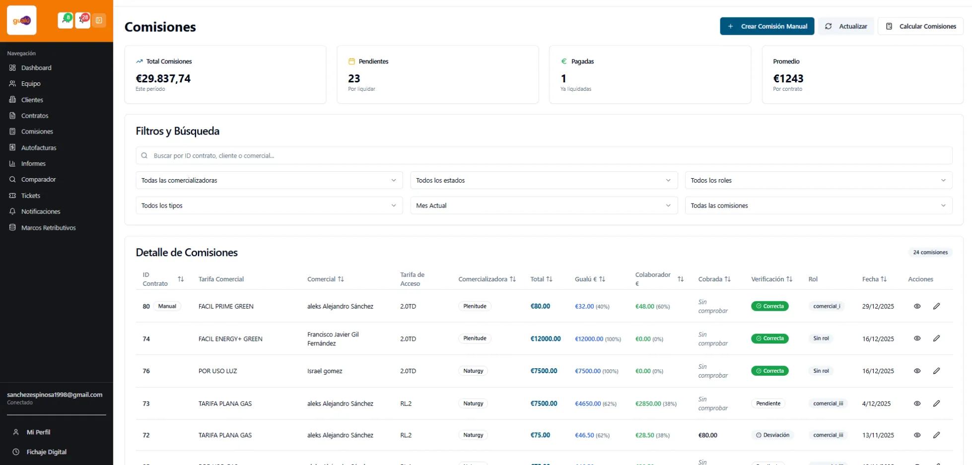Expand the Todos los estados filter
The height and width of the screenshot is (465, 972).
pos(543,180)
